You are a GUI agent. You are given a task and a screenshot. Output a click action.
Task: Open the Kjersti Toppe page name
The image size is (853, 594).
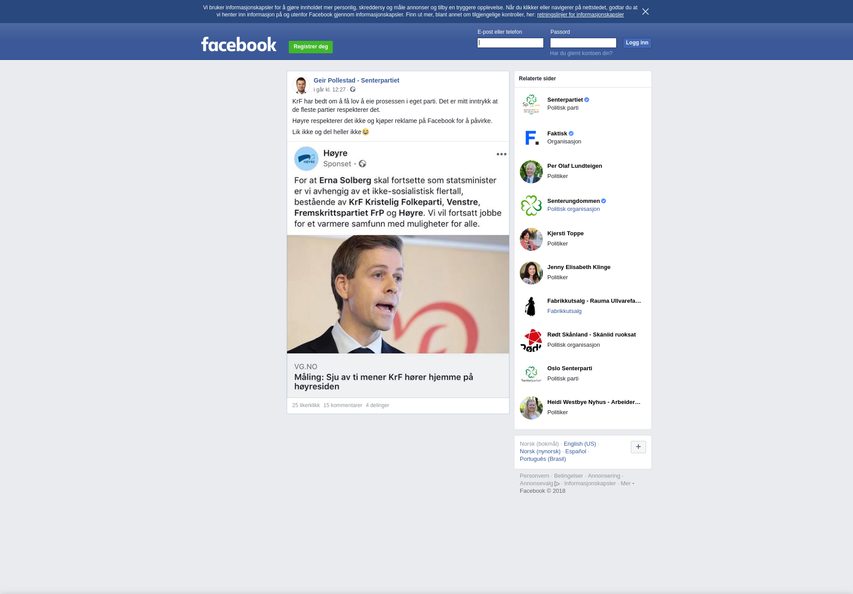566,234
